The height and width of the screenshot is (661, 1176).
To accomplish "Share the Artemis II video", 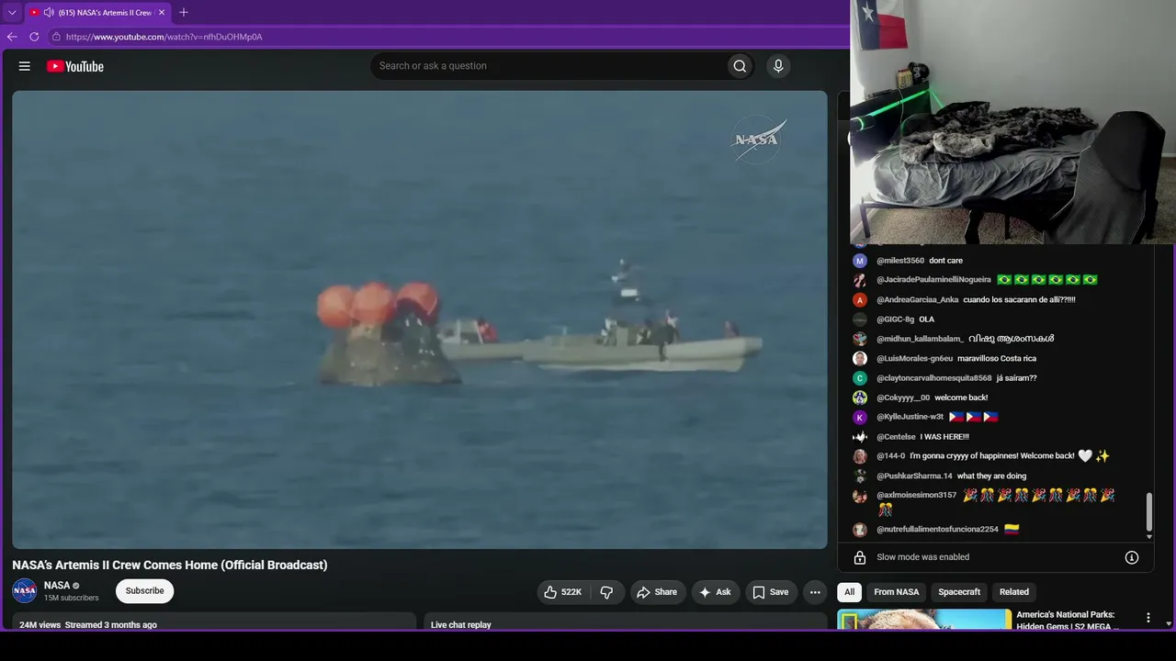I will (x=657, y=592).
